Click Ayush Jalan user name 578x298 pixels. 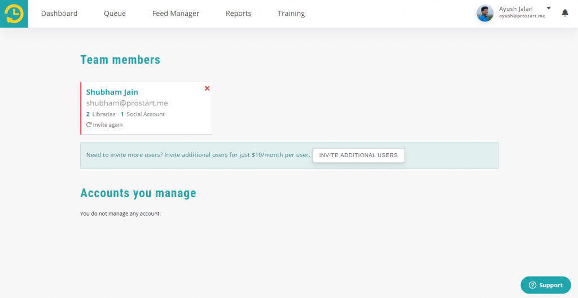pyautogui.click(x=516, y=9)
